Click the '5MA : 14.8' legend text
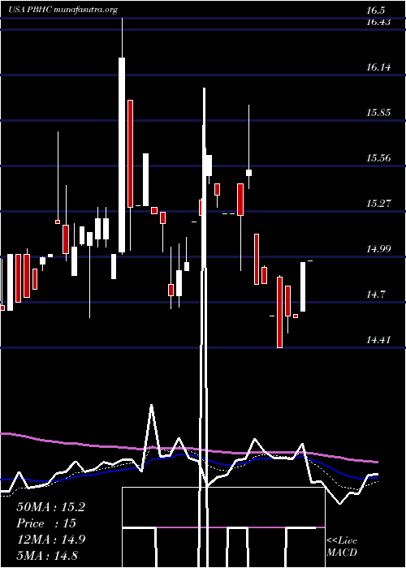The width and height of the screenshot is (406, 568). click(x=47, y=555)
